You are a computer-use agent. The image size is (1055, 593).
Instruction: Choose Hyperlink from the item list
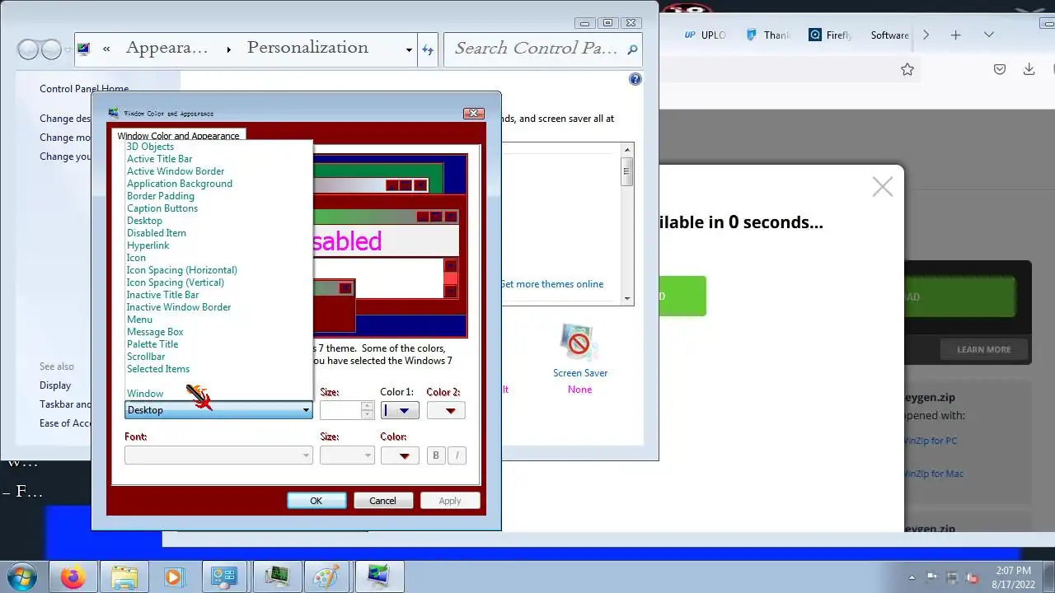tap(148, 245)
